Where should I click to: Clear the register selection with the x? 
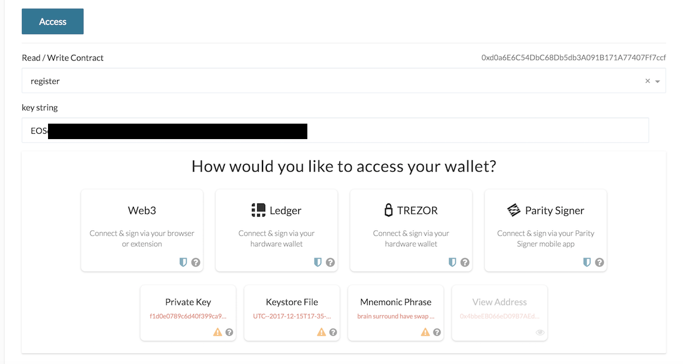click(647, 81)
